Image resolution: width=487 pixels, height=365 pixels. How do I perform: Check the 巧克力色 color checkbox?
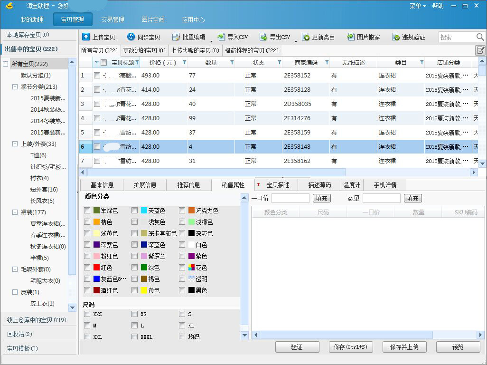pyautogui.click(x=182, y=211)
